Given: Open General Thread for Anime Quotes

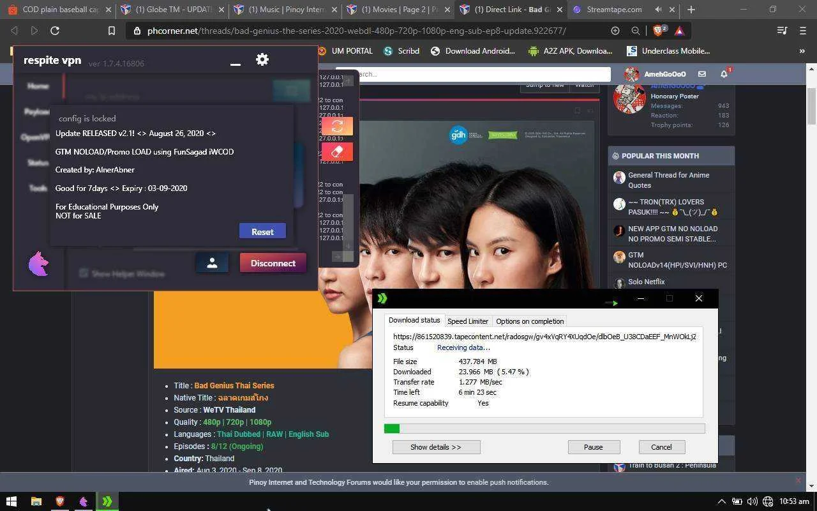Looking at the screenshot, I should [x=668, y=180].
